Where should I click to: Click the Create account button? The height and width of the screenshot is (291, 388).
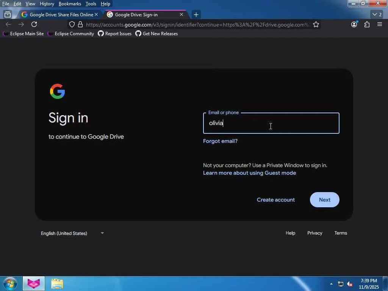coord(276,200)
